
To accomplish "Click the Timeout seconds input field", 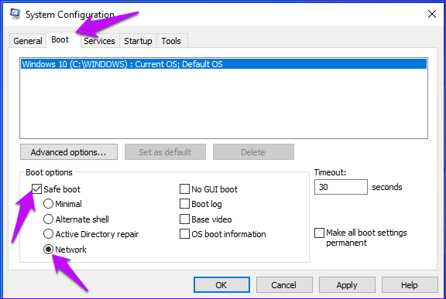I will point(341,187).
